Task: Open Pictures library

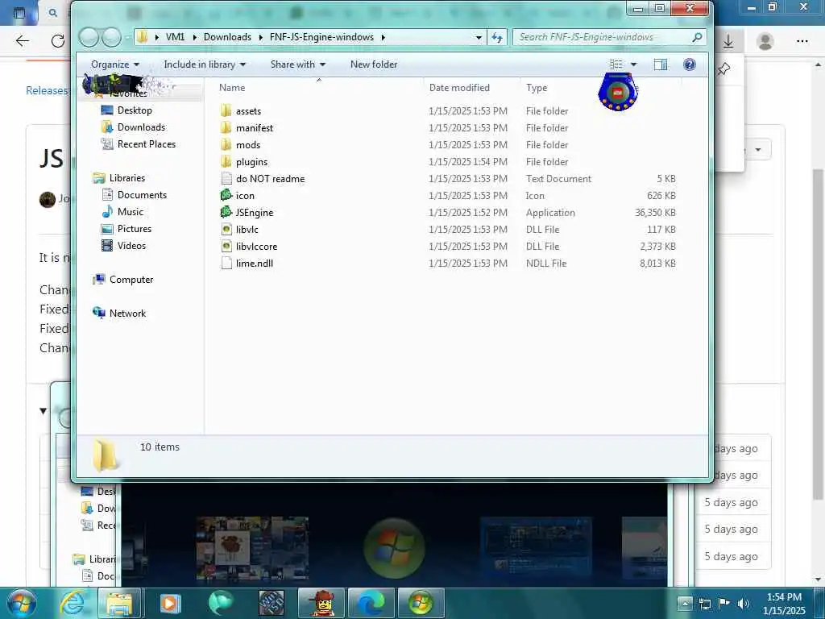Action: [135, 228]
